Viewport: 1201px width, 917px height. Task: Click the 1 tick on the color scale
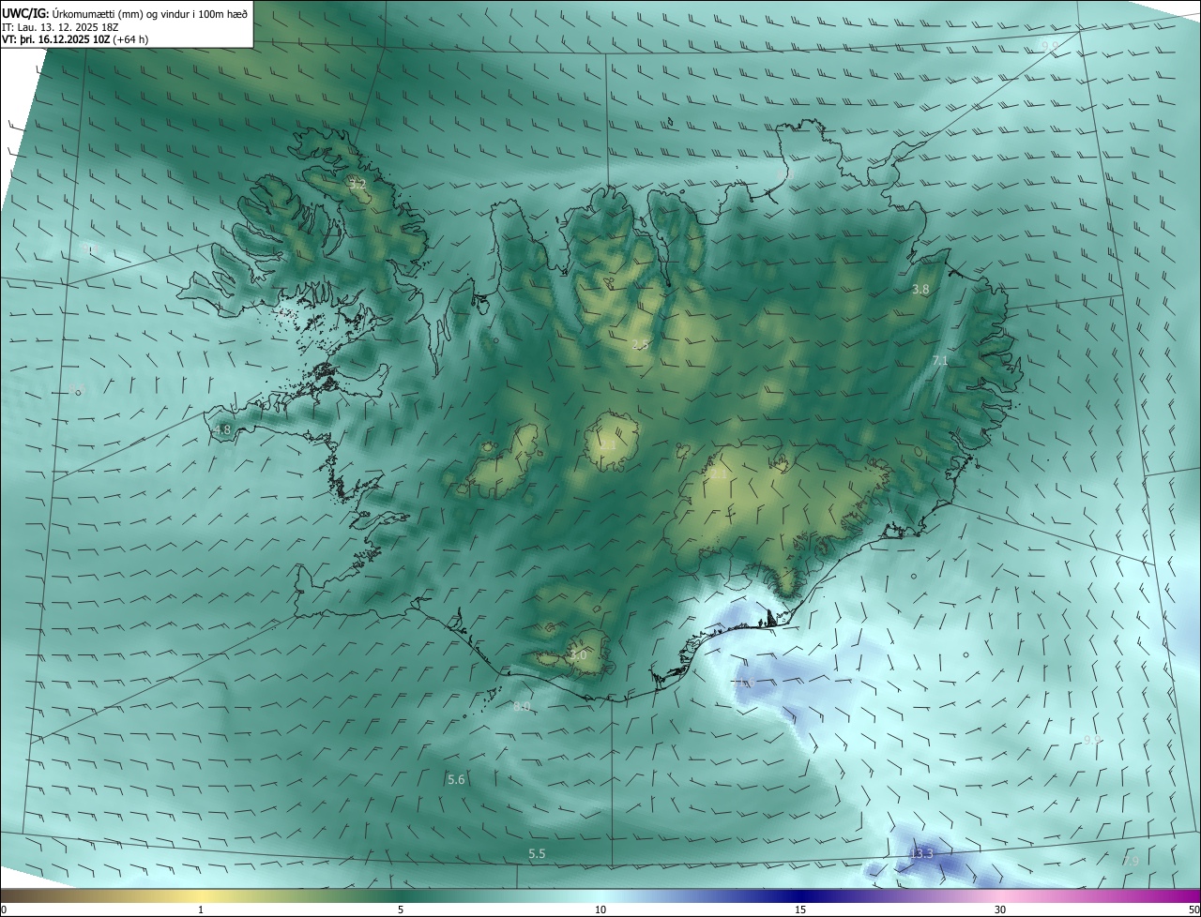click(201, 909)
